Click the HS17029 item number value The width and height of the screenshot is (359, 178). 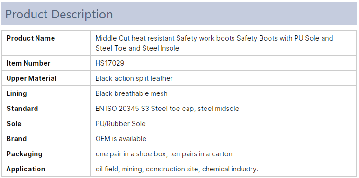tap(110, 63)
